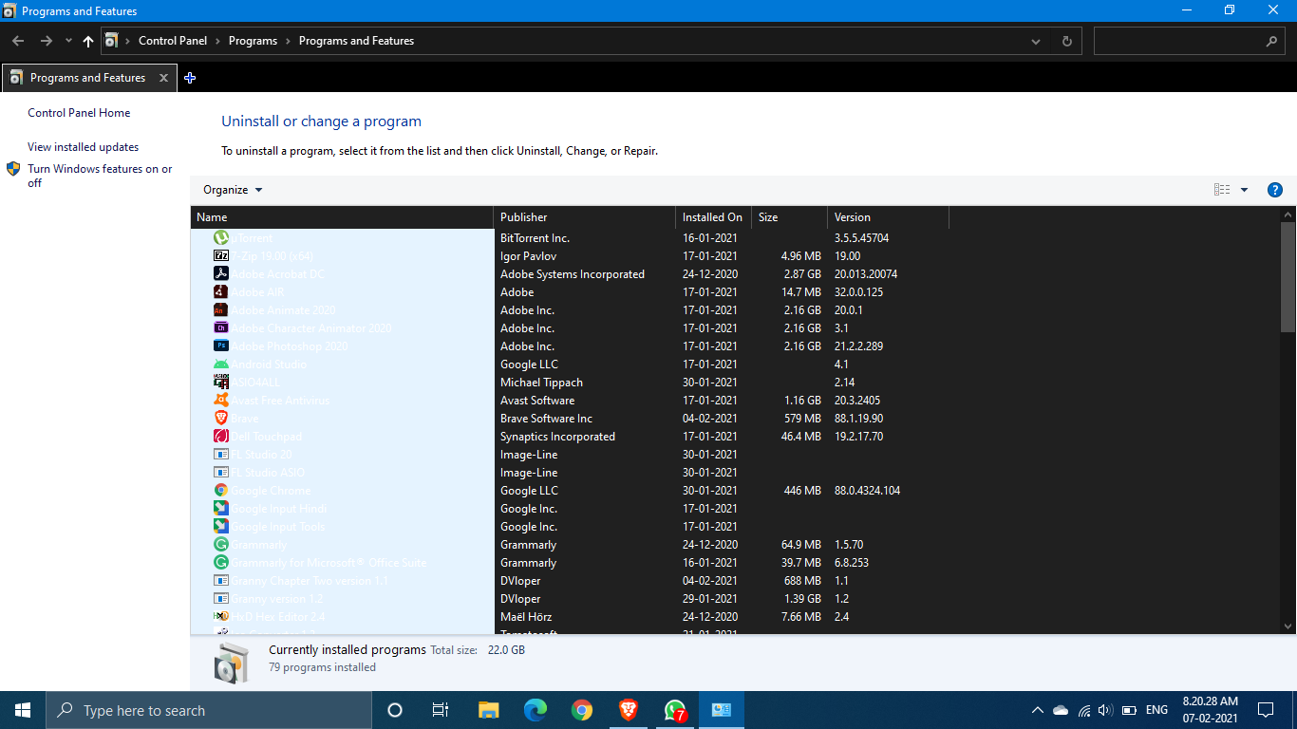Click the vertical scrollbar thumb
Screen dimensions: 1297x729
click(1288, 277)
